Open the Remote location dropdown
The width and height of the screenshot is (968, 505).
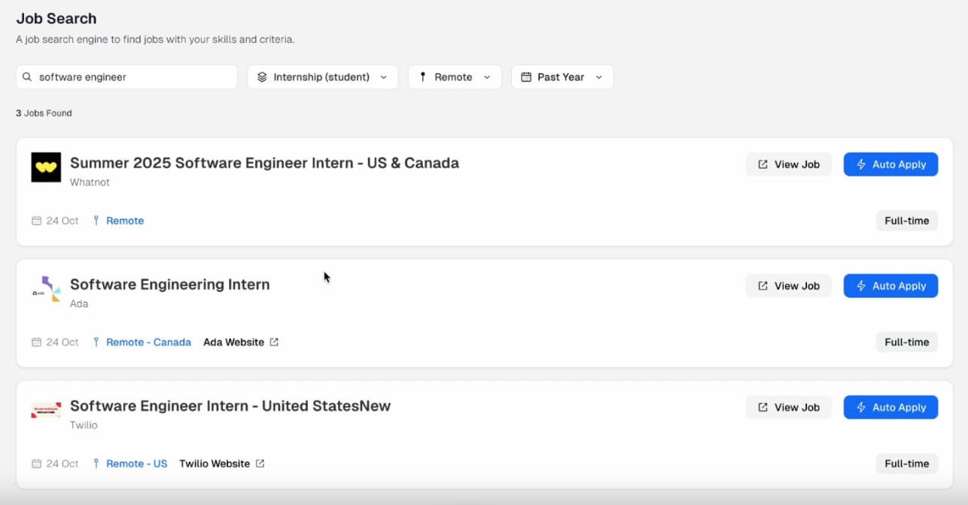point(455,77)
